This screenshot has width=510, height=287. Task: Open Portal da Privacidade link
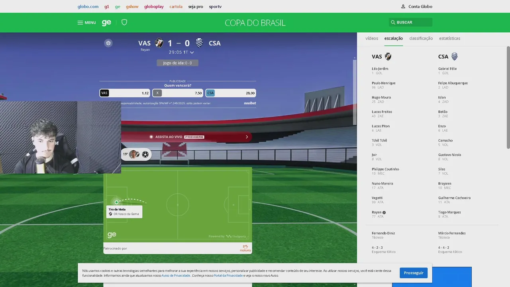(x=228, y=275)
